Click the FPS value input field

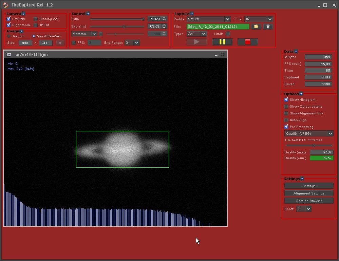[94, 43]
